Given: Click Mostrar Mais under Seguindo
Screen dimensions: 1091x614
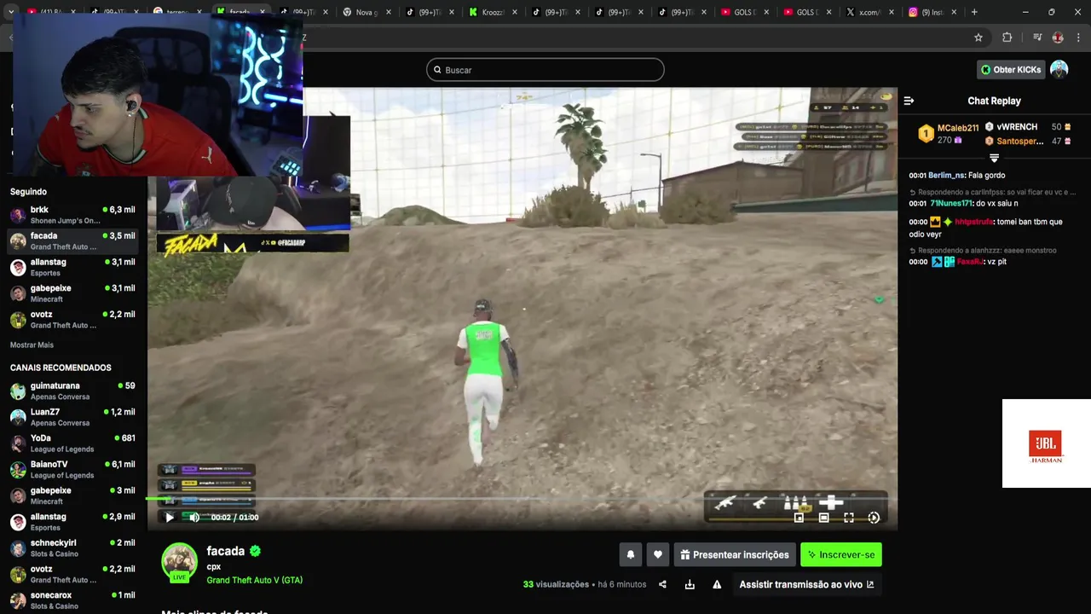Looking at the screenshot, I should tap(32, 345).
